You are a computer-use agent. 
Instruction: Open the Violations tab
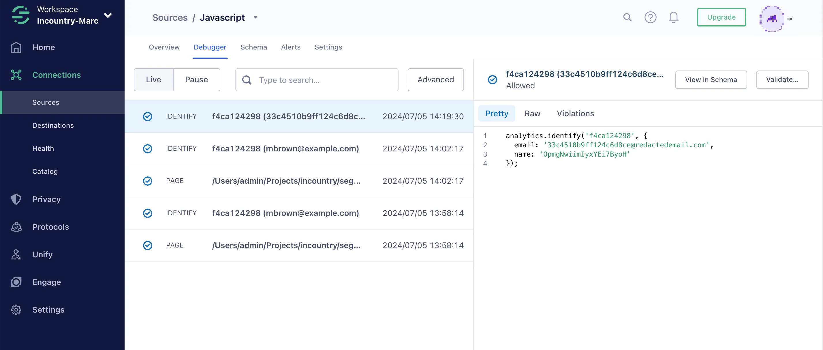coord(575,113)
